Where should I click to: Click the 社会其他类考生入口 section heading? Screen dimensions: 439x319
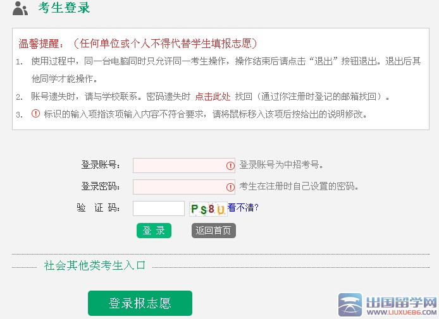pos(95,265)
